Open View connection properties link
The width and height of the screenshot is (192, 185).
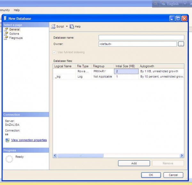pos(29,140)
